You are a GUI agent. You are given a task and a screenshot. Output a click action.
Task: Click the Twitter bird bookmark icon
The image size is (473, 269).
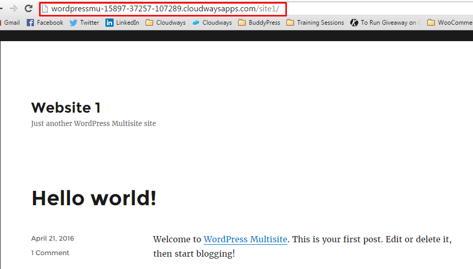[x=74, y=23]
